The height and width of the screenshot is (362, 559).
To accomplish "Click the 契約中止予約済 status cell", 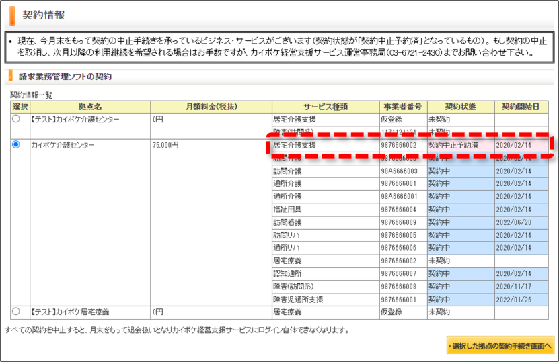I will click(461, 145).
